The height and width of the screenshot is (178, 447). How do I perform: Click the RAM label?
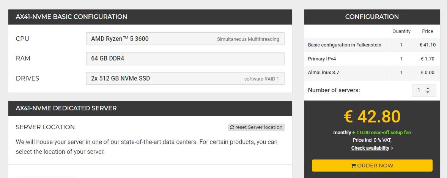click(x=23, y=59)
